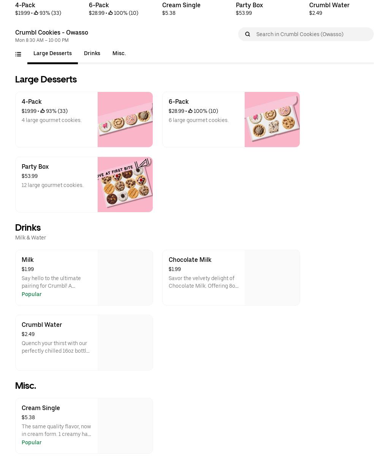Switch to the Drinks tab
The width and height of the screenshot is (389, 461).
92,54
